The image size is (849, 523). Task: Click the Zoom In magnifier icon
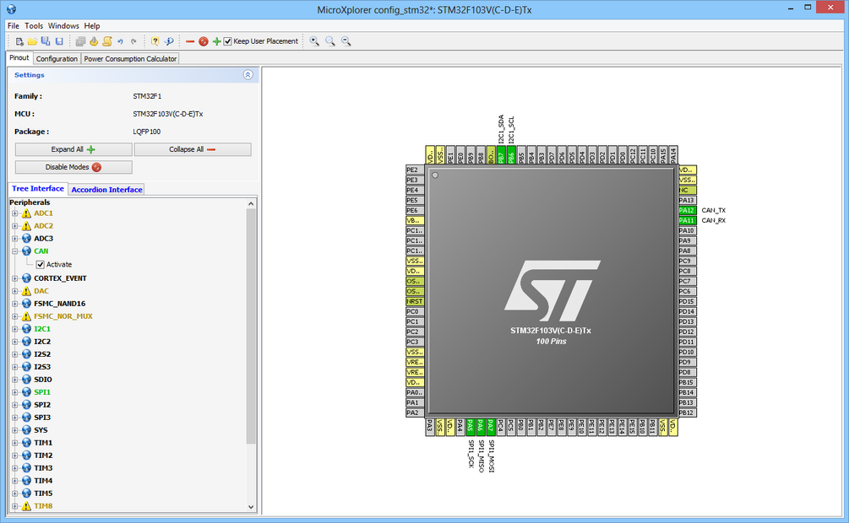(x=314, y=41)
